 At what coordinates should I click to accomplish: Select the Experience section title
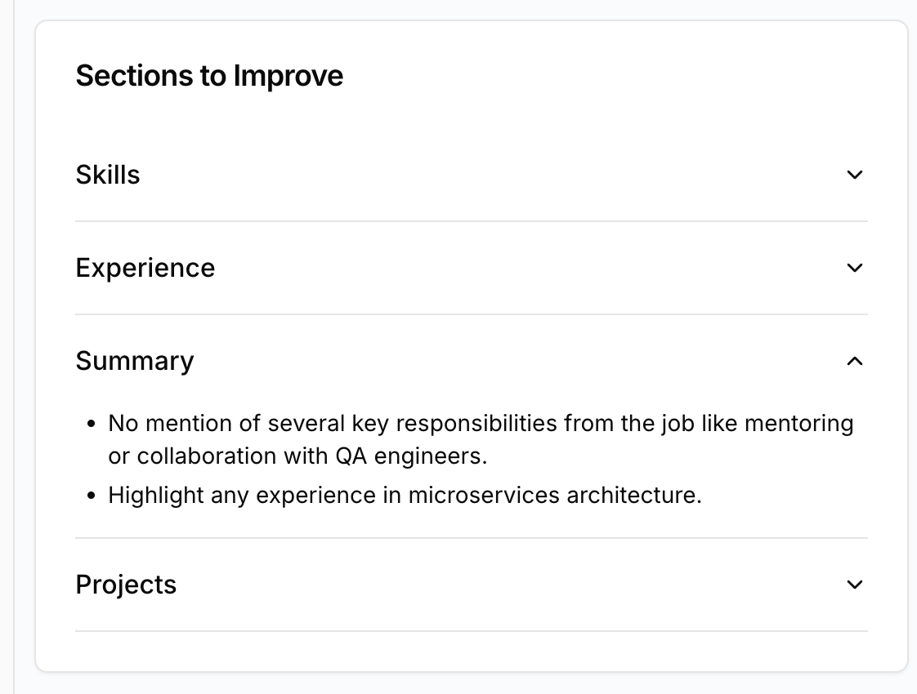(x=145, y=268)
